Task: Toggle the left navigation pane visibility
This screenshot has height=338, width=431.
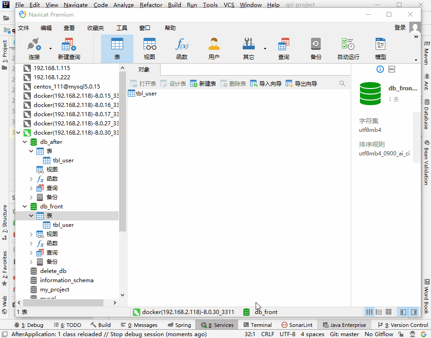Action: [x=403, y=312]
